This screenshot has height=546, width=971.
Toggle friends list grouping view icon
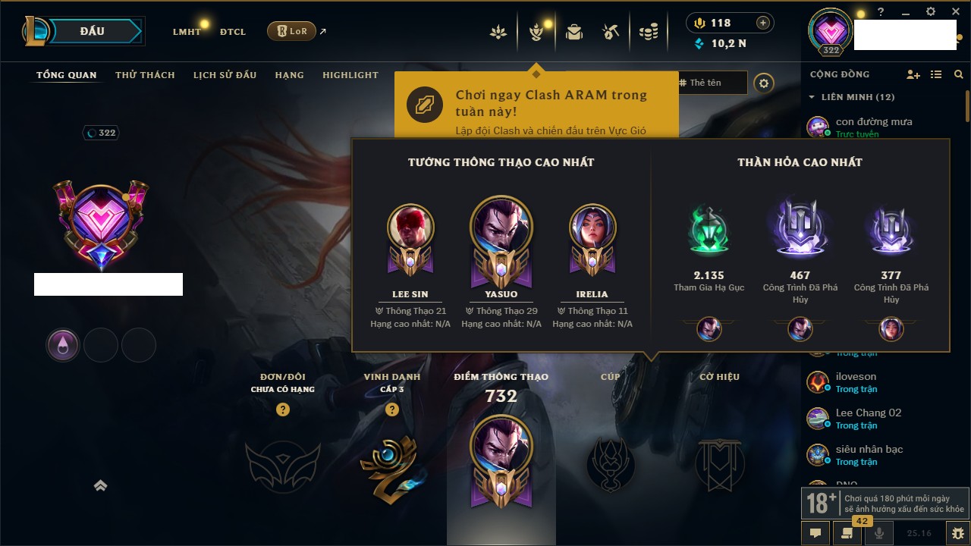[936, 74]
